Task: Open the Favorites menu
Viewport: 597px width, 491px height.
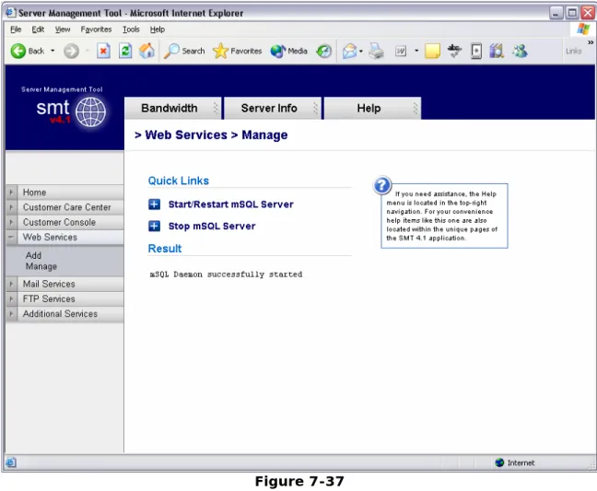Action: pos(96,29)
